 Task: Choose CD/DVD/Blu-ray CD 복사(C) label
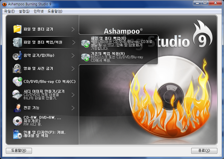click(49, 81)
